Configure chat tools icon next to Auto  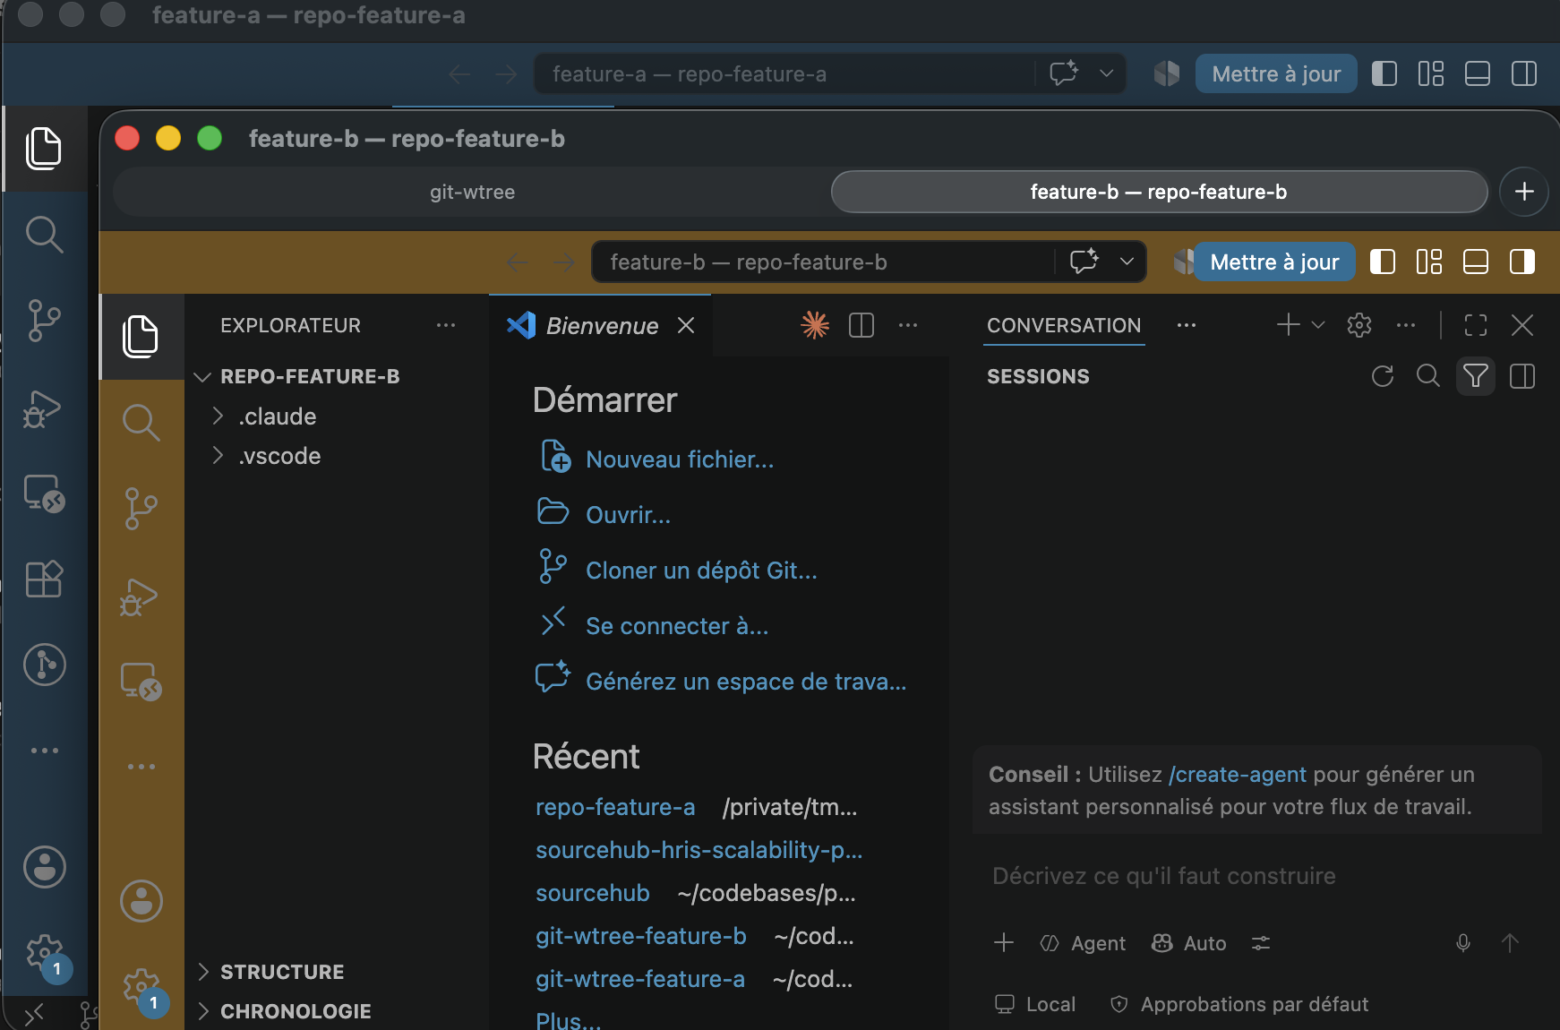click(x=1261, y=943)
